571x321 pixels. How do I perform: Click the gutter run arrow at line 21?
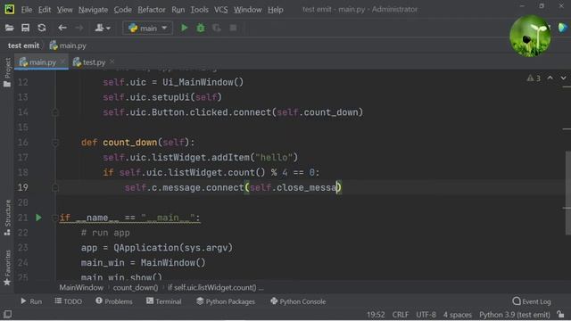click(38, 218)
